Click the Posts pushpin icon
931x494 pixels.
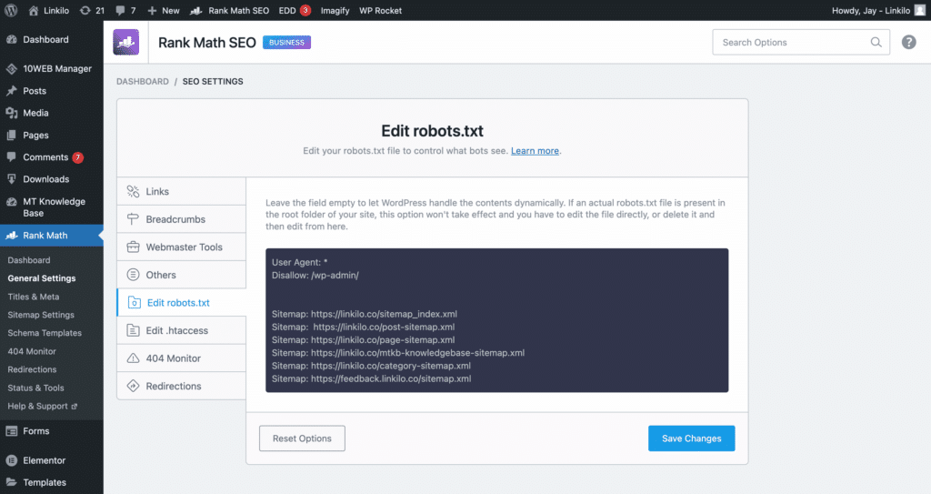11,91
